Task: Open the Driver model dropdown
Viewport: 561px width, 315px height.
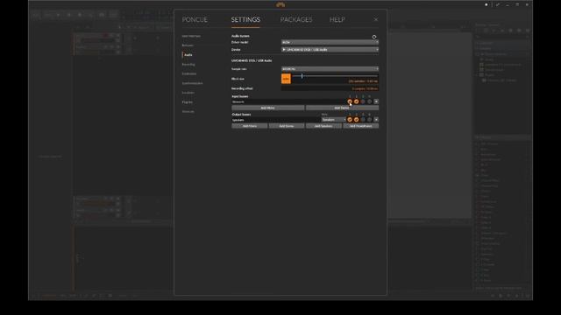Action: coord(330,42)
